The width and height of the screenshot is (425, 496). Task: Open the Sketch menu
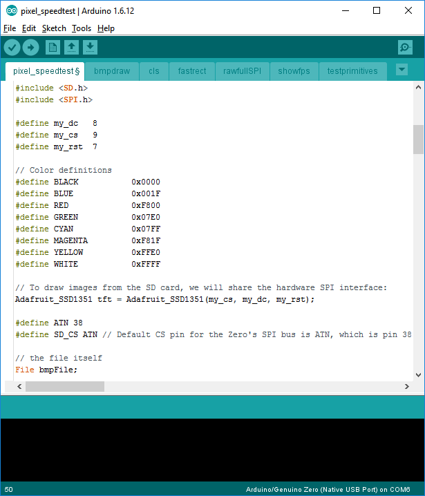[x=54, y=28]
